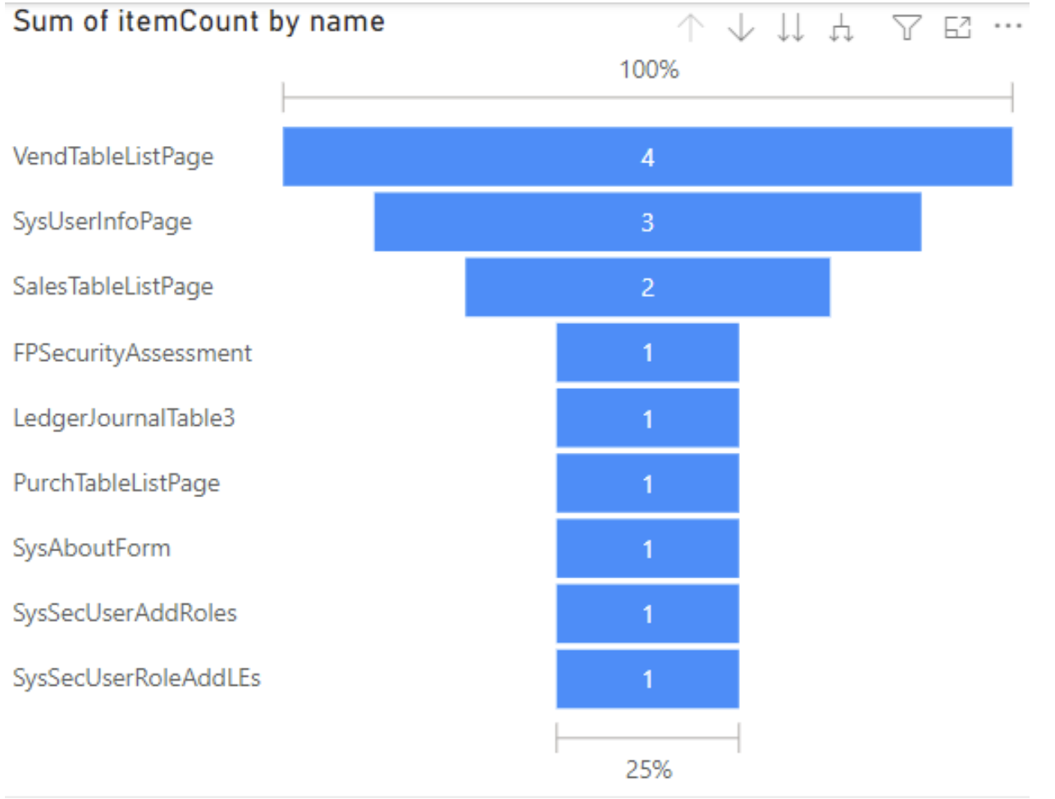Click the SalesTableListPage category label
The height and width of the screenshot is (799, 1055).
[113, 286]
